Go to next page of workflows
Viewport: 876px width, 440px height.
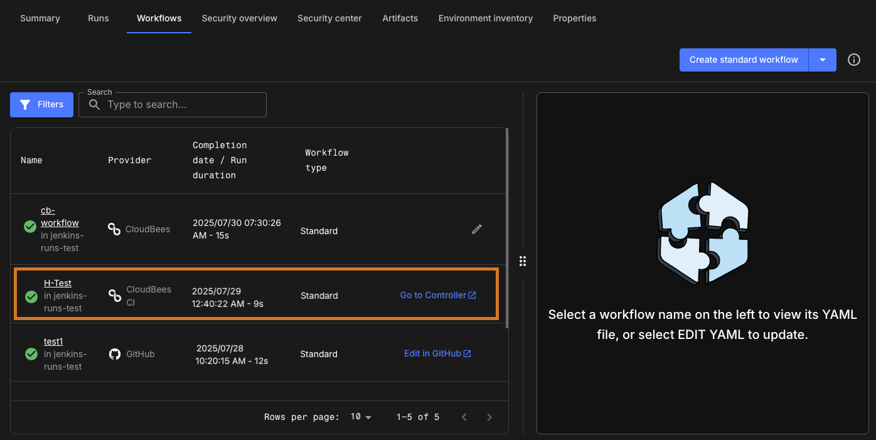489,417
